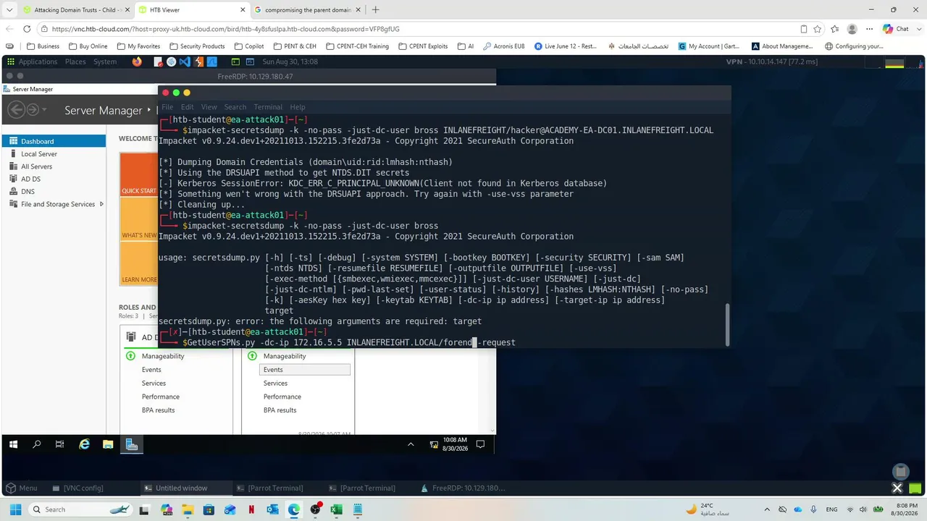The height and width of the screenshot is (521, 927).
Task: Click Server Manager icon on remote taskbar
Action: click(132, 444)
